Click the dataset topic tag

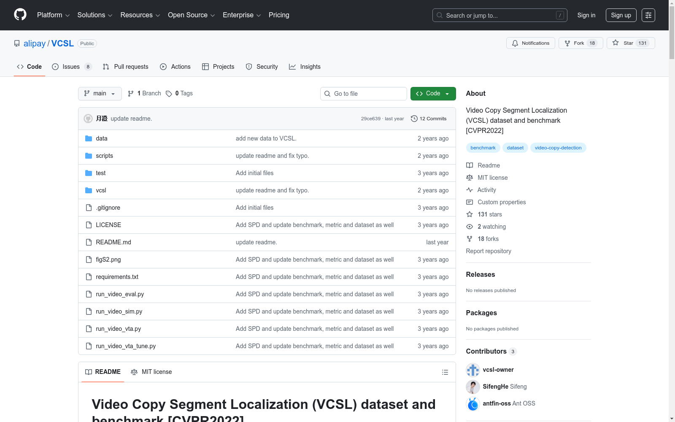(515, 148)
